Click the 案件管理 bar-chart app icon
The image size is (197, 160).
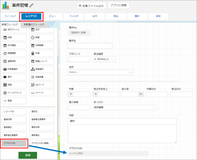click(6, 5)
